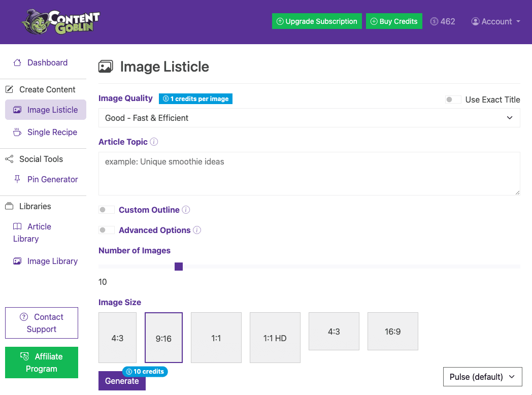The image size is (532, 395).
Task: Toggle the Custom Outline switch
Action: [107, 210]
